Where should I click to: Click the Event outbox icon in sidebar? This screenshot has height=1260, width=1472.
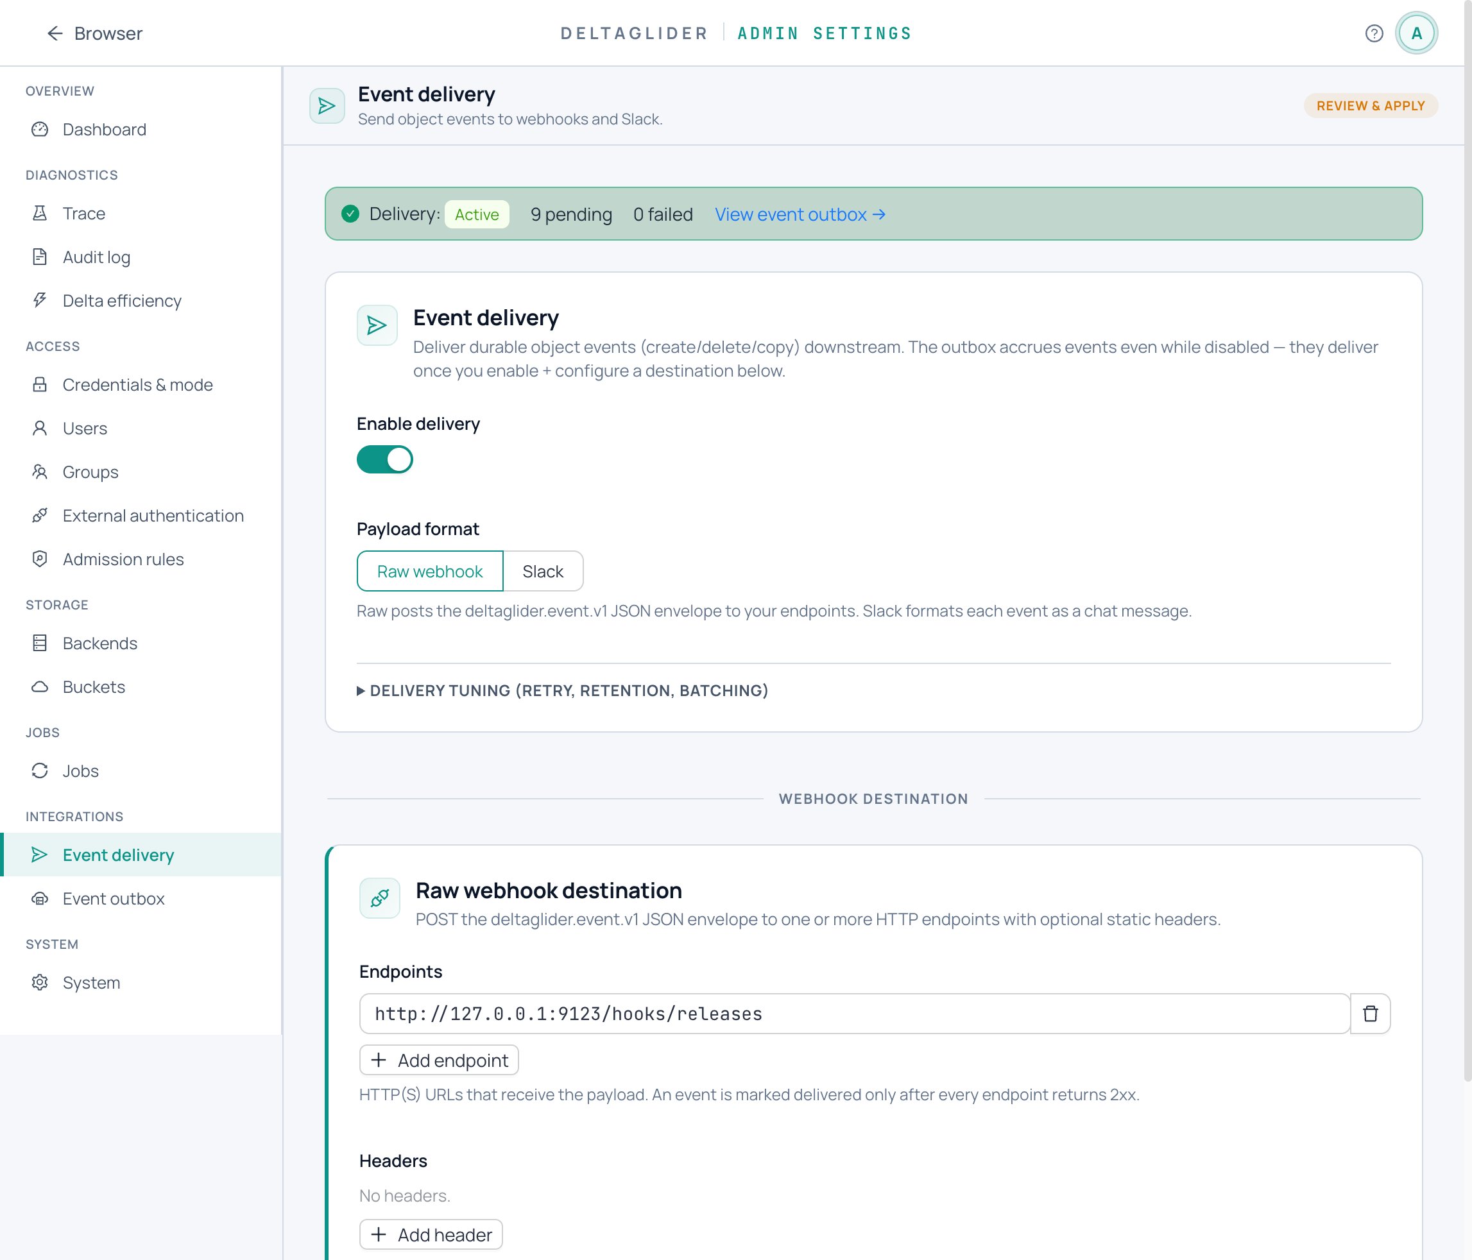[x=40, y=898]
